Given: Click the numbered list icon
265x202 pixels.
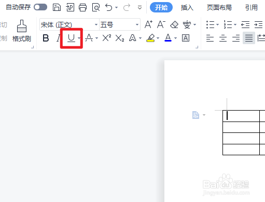Looking at the screenshot, I should point(228,24).
